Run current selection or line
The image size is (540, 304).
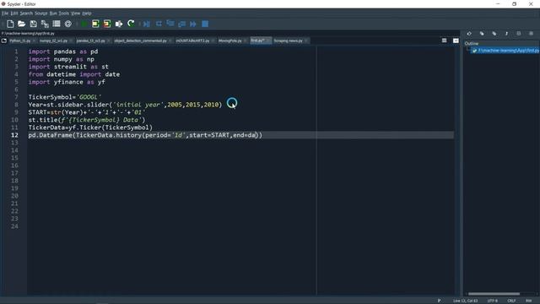[119, 24]
